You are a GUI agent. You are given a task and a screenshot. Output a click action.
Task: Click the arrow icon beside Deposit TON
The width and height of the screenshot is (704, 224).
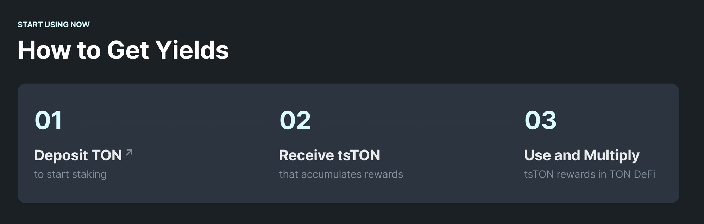129,152
